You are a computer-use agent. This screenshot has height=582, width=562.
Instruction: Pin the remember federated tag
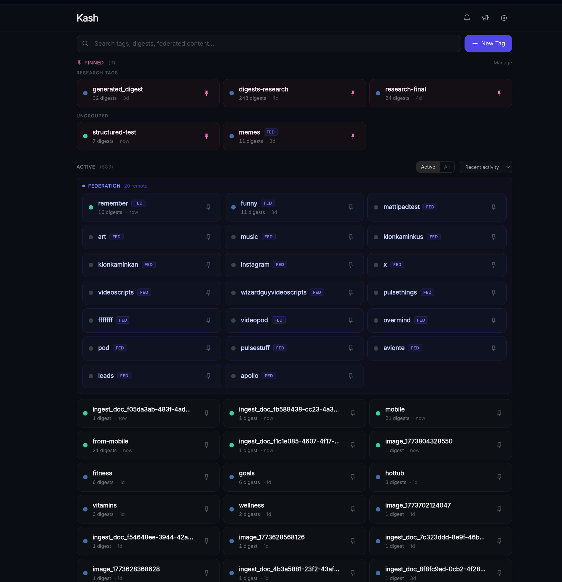208,207
